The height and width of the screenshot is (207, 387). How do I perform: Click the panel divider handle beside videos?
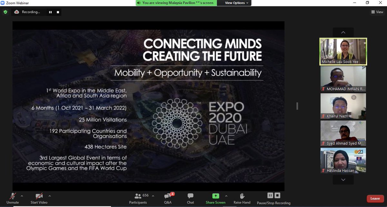297,106
